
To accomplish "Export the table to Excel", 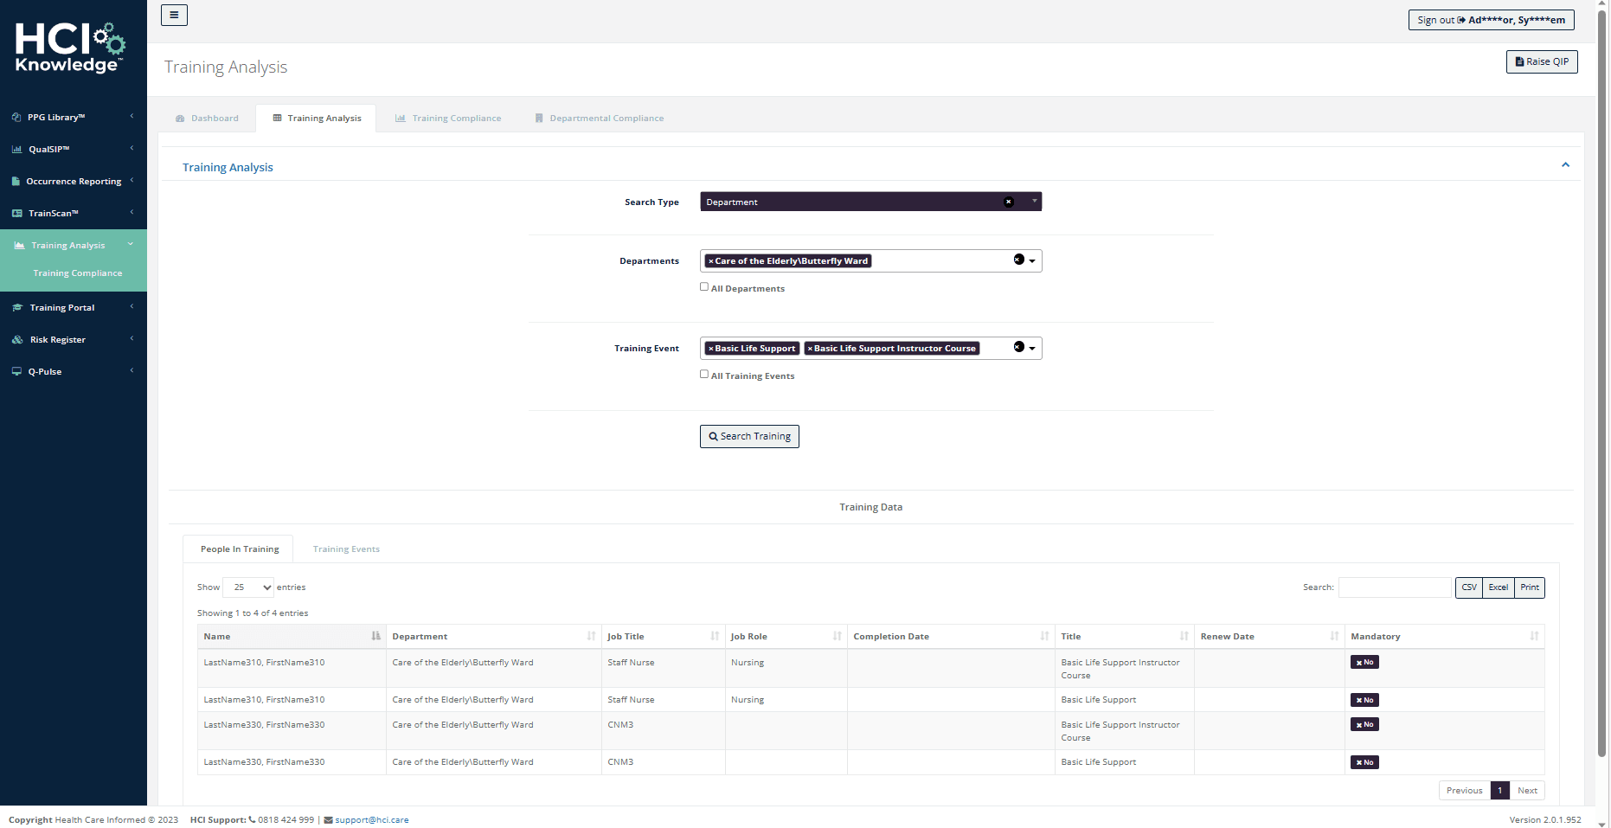I will point(1498,587).
